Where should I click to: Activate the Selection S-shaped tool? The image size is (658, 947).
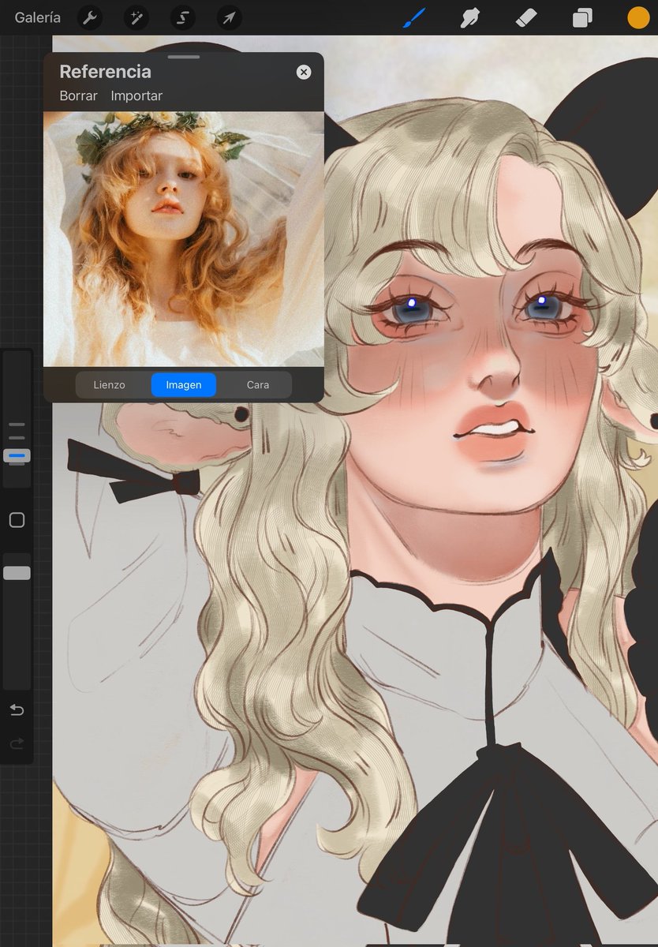click(x=183, y=17)
